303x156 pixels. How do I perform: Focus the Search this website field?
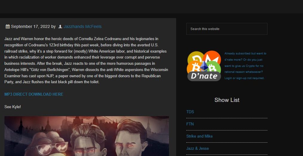click(x=227, y=29)
